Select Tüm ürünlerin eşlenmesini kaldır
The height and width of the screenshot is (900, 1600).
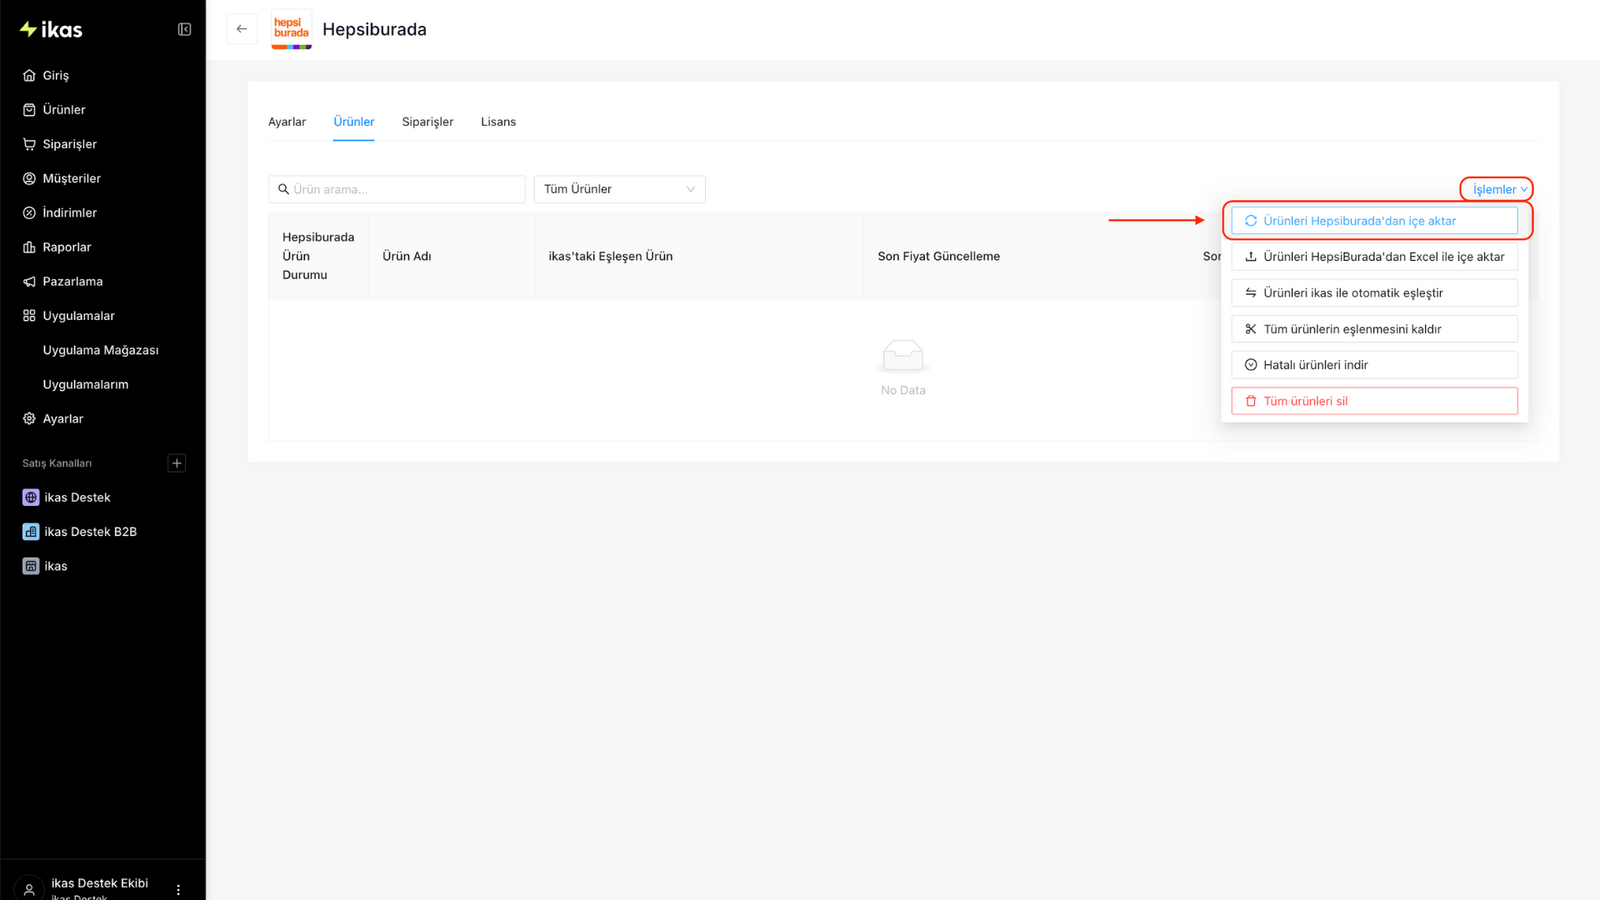coord(1374,329)
